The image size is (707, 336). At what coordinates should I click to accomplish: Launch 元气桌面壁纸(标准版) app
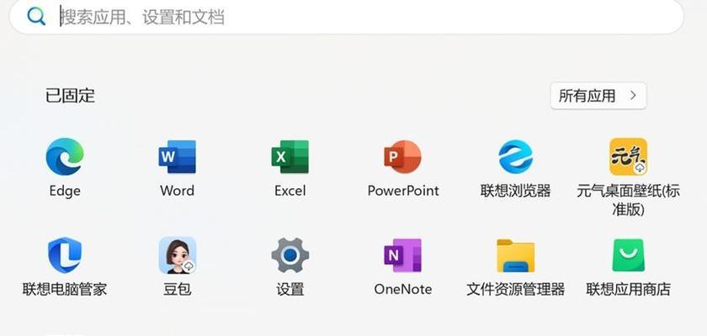628,156
